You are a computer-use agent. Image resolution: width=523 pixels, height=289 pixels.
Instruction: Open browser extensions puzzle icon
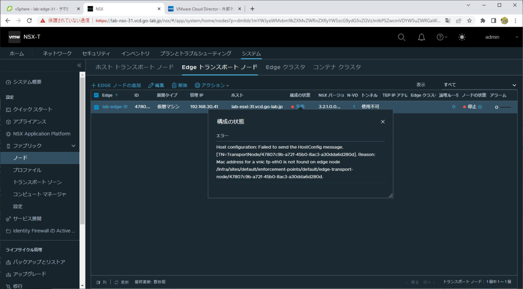point(483,20)
